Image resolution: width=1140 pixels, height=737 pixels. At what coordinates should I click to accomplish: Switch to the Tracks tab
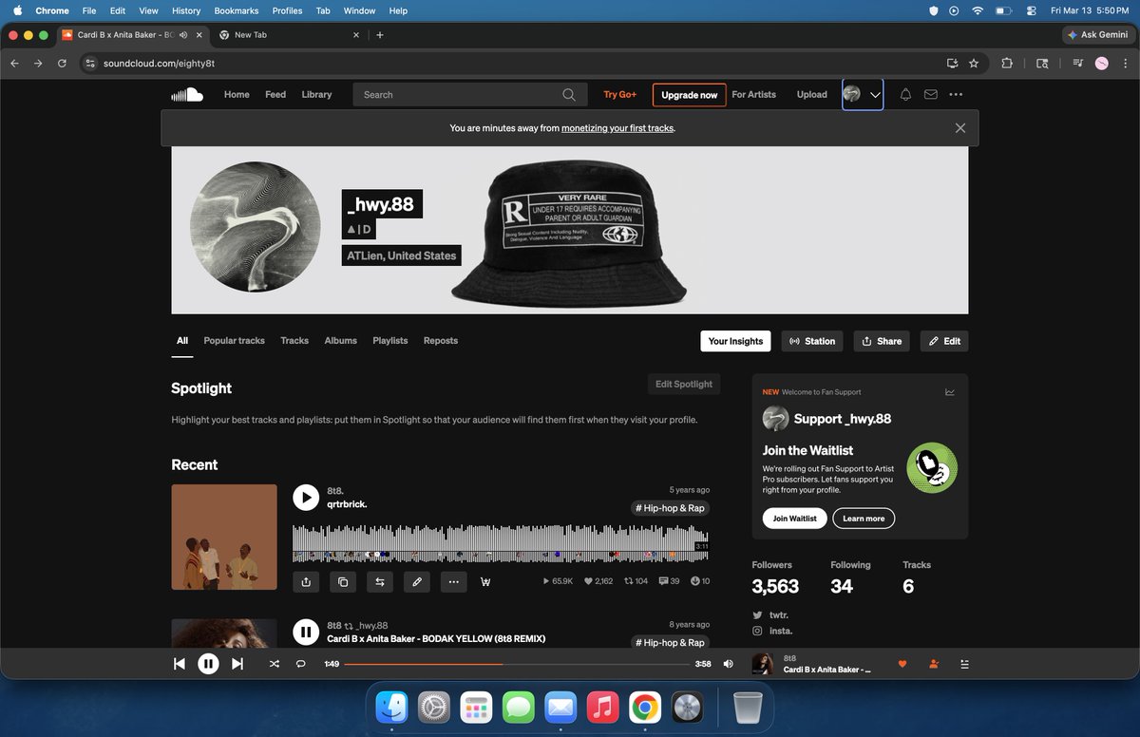(x=294, y=341)
